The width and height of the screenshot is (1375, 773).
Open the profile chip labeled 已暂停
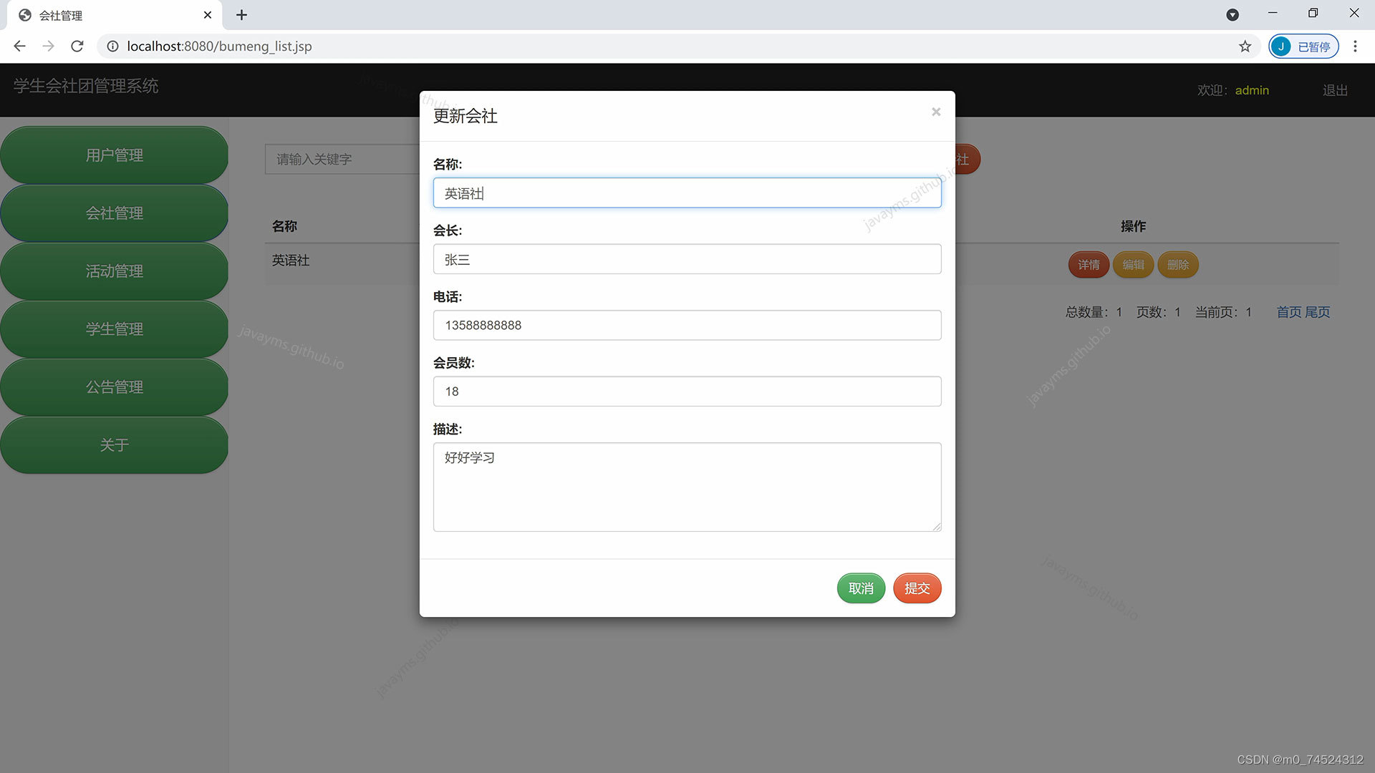point(1303,47)
